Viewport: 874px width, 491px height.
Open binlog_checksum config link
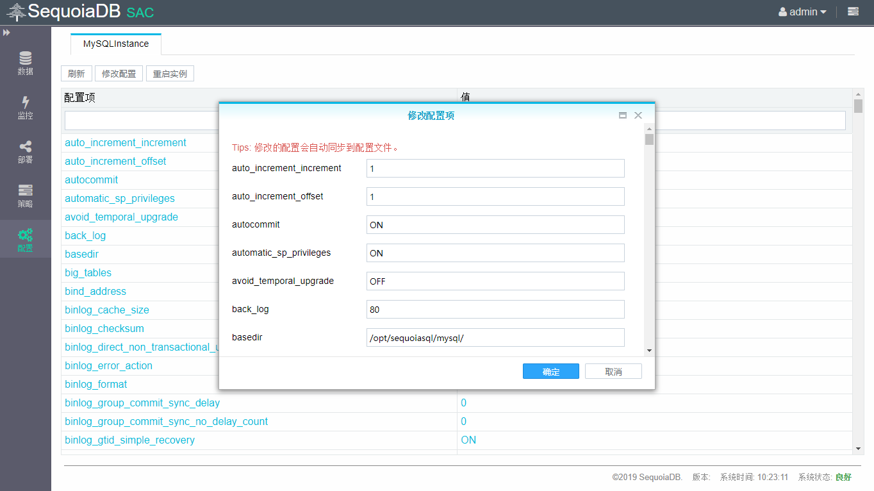[x=104, y=329]
